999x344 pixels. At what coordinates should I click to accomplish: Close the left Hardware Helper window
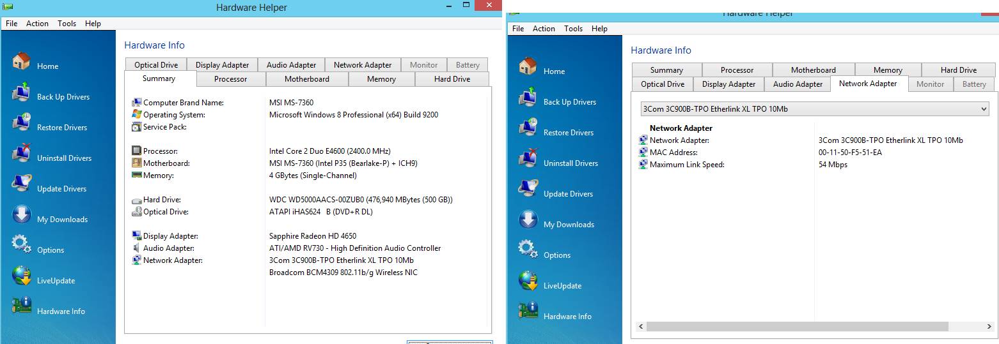pos(487,4)
